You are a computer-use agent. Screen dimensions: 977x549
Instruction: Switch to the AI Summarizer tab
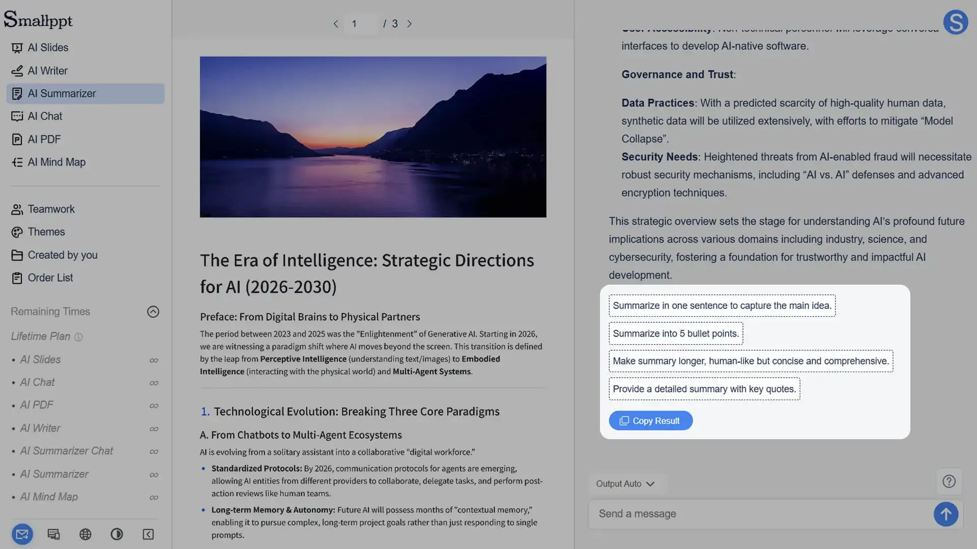click(62, 93)
